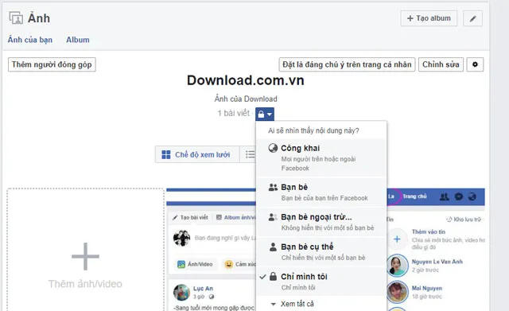Click Thêm người đóng góp button

click(x=52, y=64)
